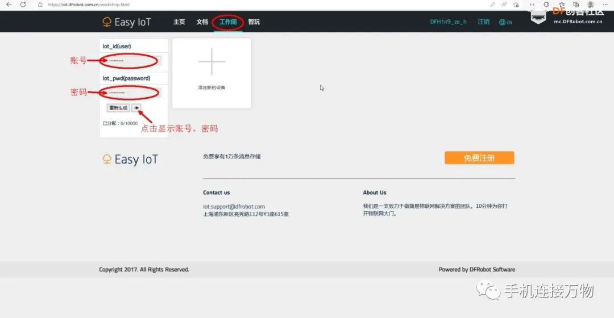Click the large plus icon to add a device
Viewport: 614px width, 318px height.
point(211,61)
